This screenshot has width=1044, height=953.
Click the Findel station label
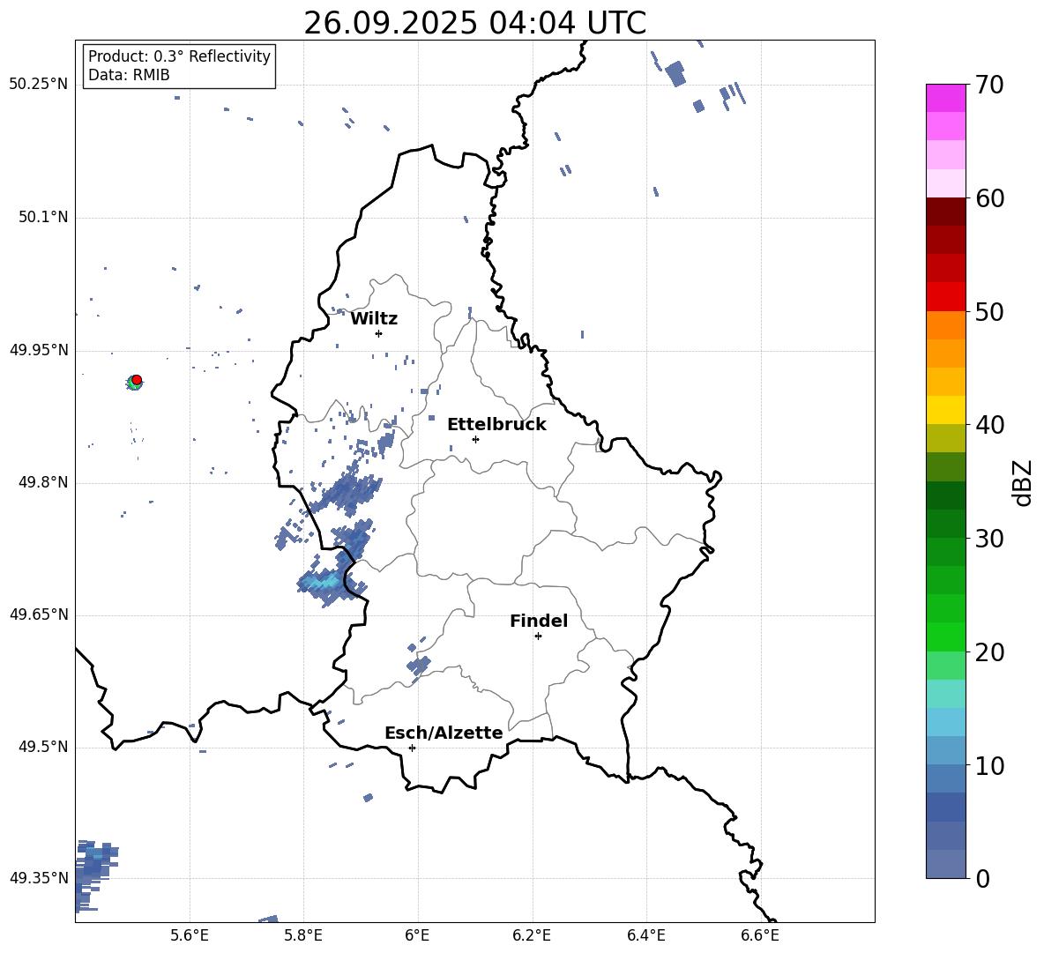click(x=539, y=621)
